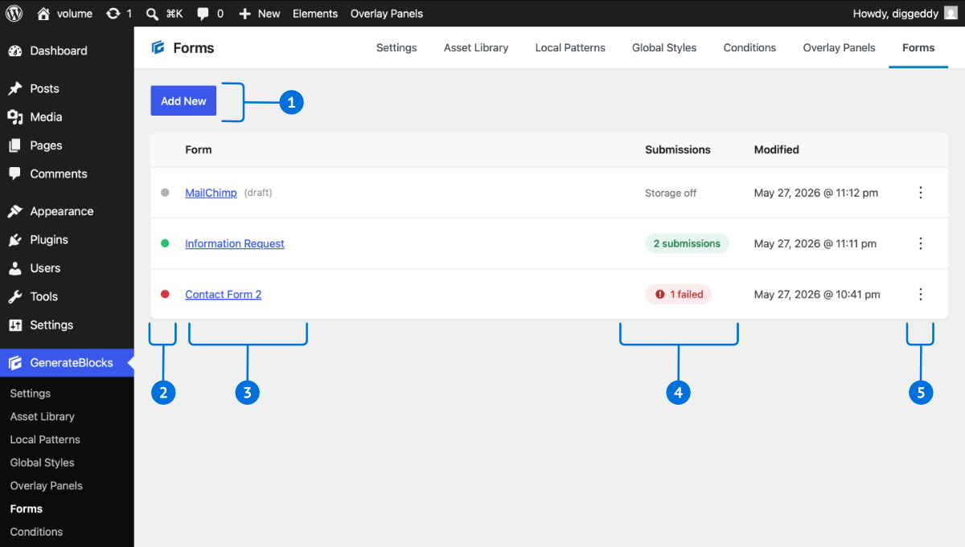This screenshot has width=965, height=547.
Task: Open Overlay Panels in sidebar submenu
Action: [46, 486]
